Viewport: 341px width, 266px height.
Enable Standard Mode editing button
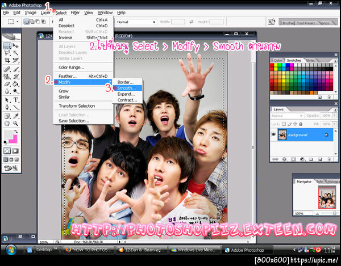click(7, 151)
